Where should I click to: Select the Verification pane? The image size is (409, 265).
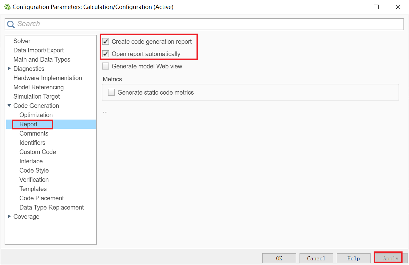(x=34, y=180)
